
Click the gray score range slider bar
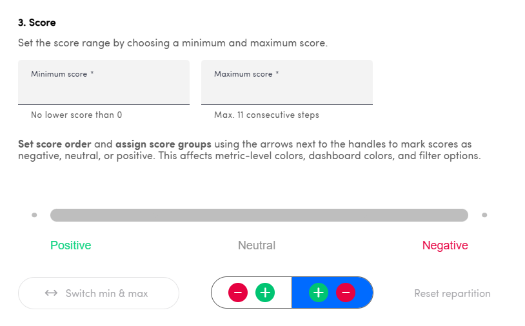point(259,215)
